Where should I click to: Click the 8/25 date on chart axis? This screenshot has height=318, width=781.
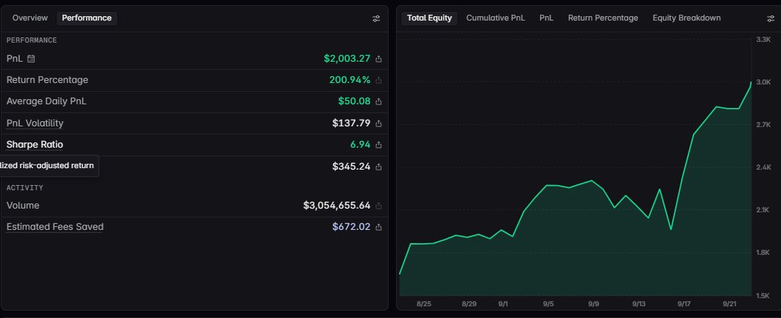pyautogui.click(x=423, y=303)
